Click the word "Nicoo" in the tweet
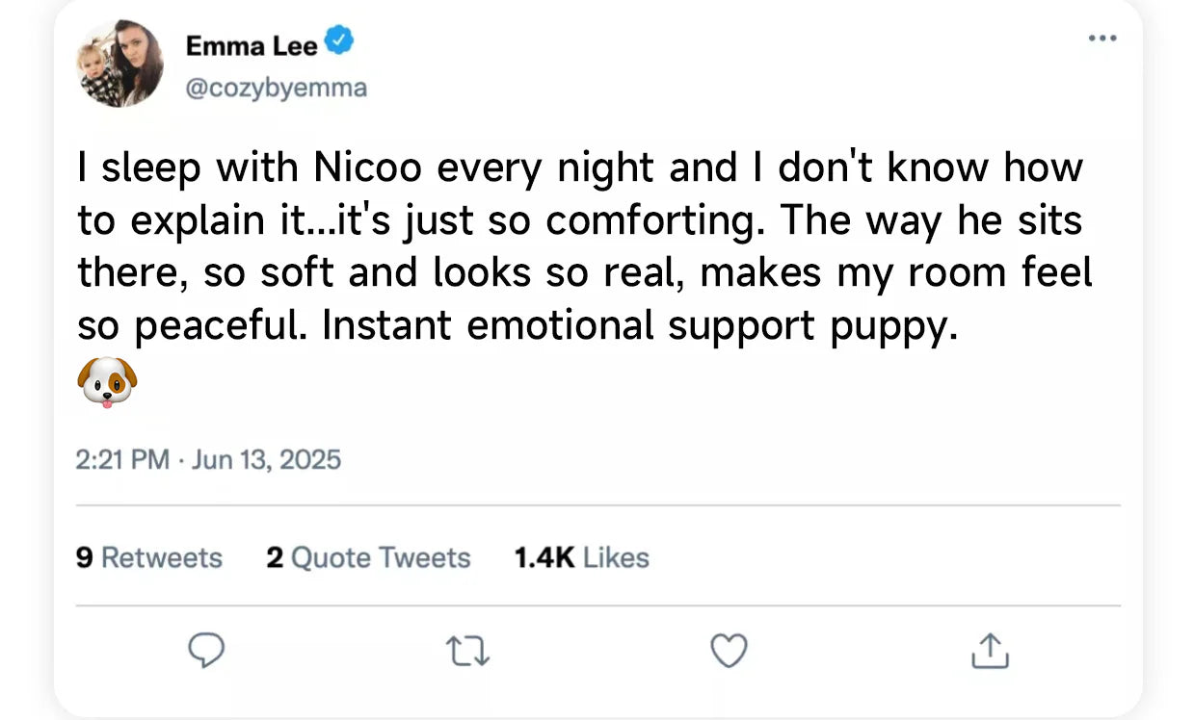This screenshot has width=1194, height=720. click(368, 169)
